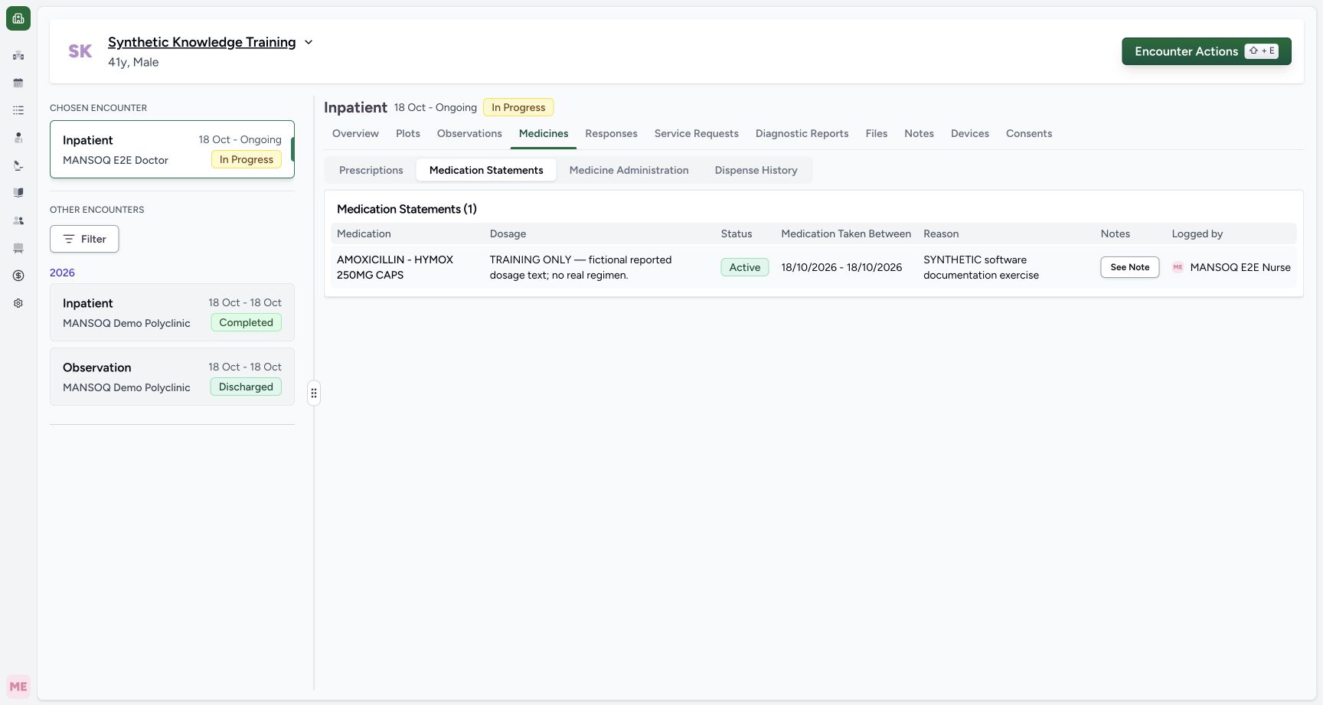Expand the chevron next to patient name
Viewport: 1323px width, 705px height.
coord(309,42)
